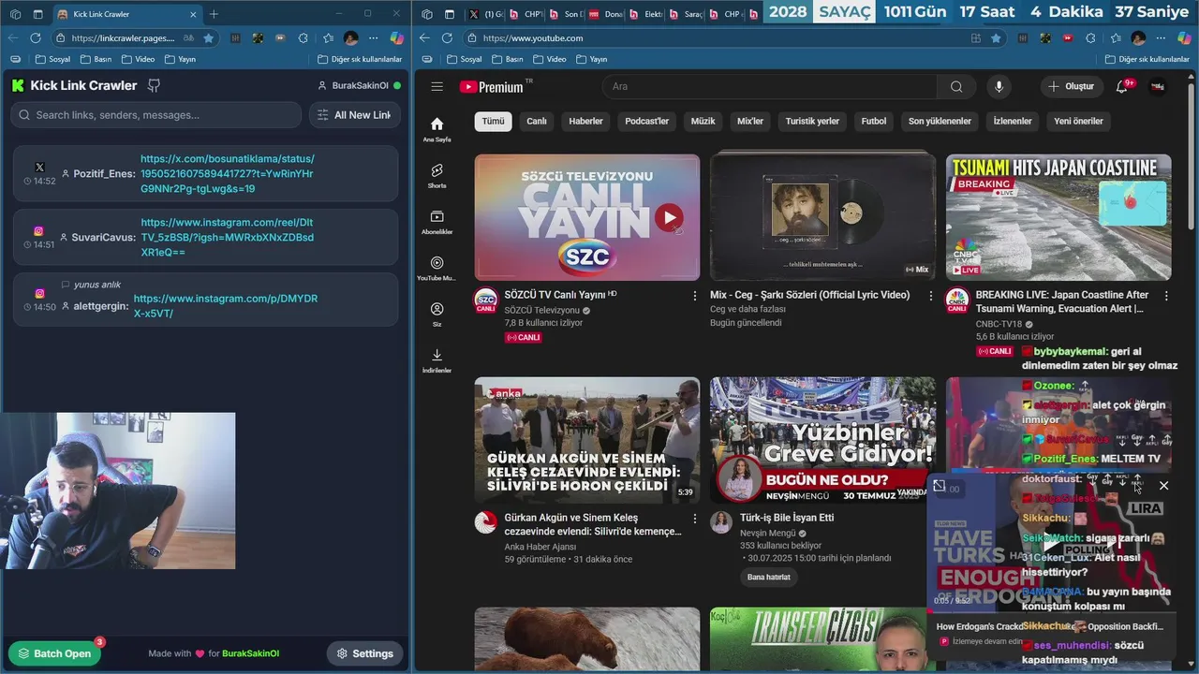
Task: Open İndirilenler in YouTube sidebar
Action: 437,359
